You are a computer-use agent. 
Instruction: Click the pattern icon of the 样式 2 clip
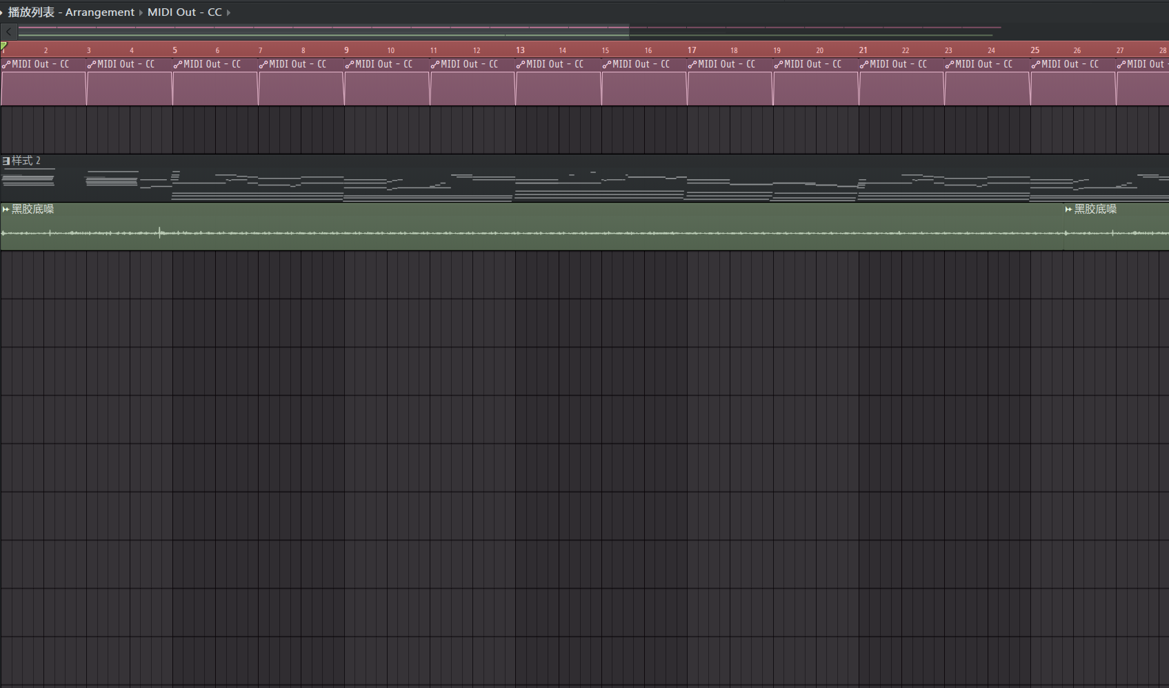point(6,161)
